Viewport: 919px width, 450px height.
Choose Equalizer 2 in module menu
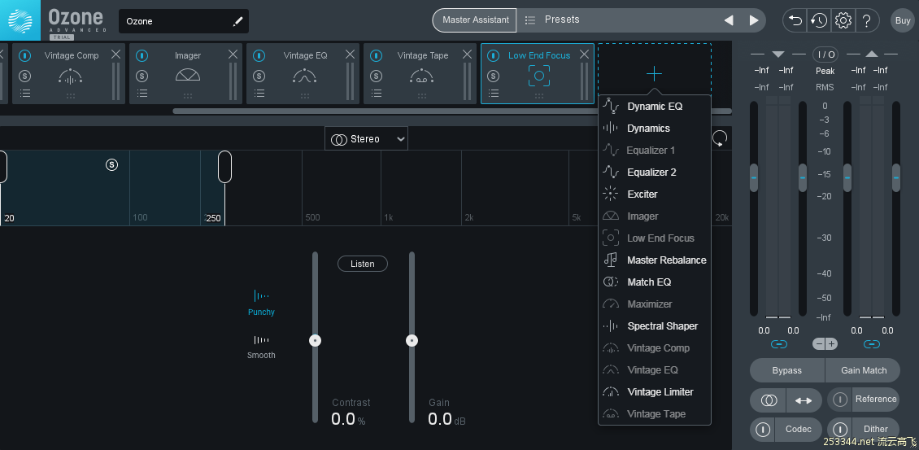tap(655, 172)
